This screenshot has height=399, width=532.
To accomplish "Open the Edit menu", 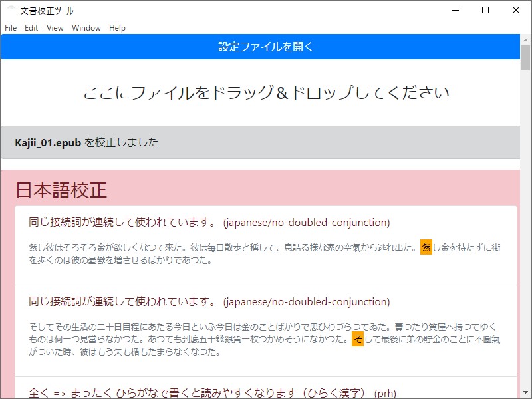I will coord(31,28).
